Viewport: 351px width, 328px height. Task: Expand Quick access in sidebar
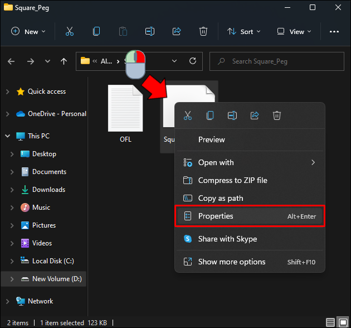pyautogui.click(x=8, y=91)
